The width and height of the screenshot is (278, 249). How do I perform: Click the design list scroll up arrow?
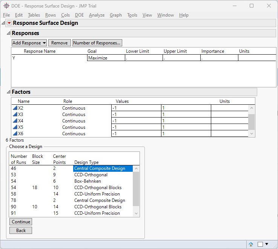point(136,169)
